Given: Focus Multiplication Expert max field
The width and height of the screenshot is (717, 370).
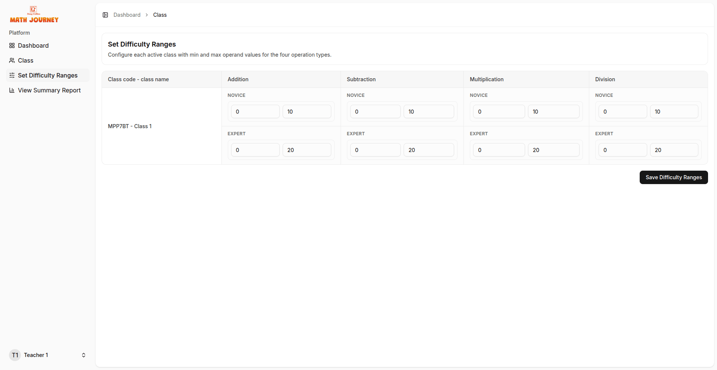Looking at the screenshot, I should click(554, 150).
